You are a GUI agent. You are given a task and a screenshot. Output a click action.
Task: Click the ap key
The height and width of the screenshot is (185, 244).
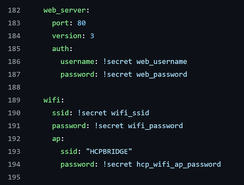[x=56, y=139]
